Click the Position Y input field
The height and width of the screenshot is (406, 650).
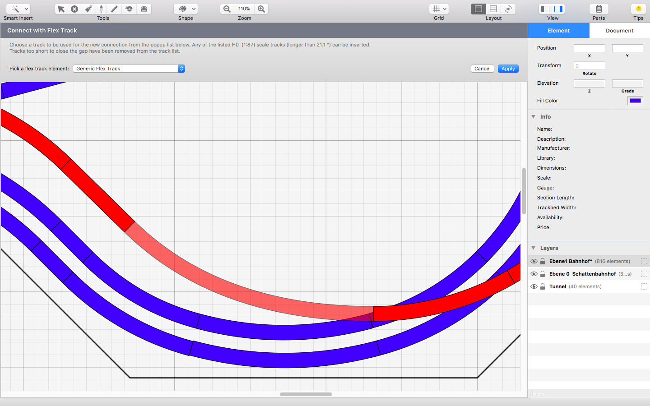tap(627, 48)
